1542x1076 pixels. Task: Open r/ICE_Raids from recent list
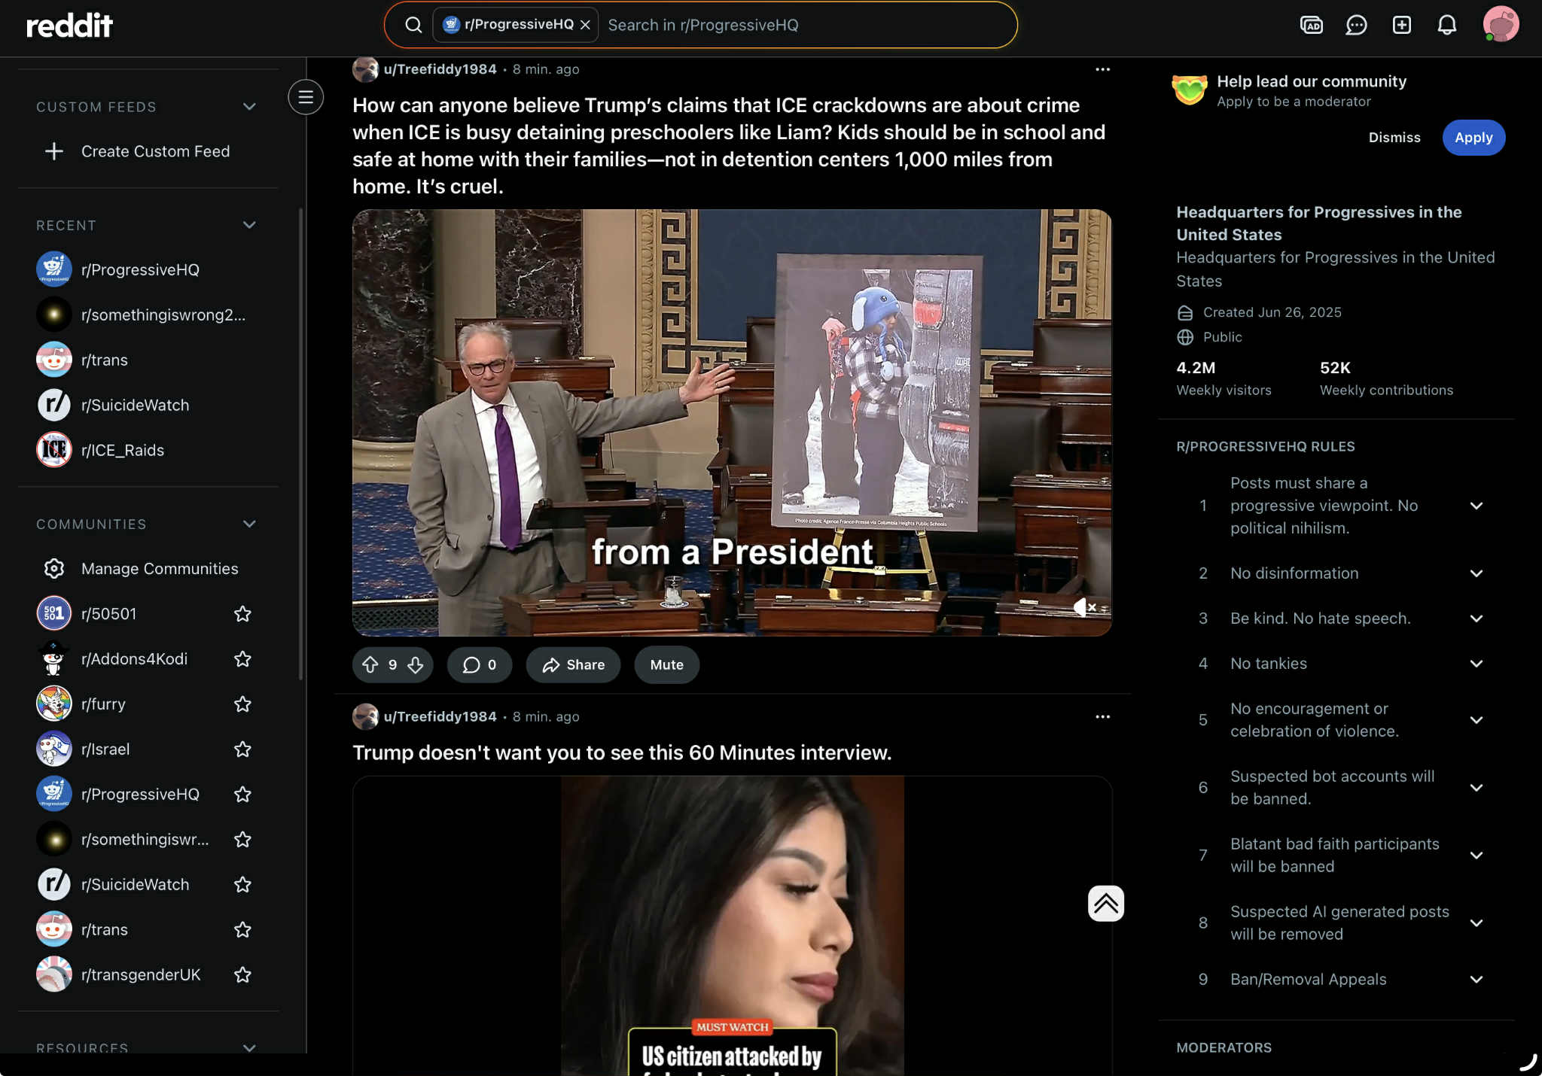point(122,450)
